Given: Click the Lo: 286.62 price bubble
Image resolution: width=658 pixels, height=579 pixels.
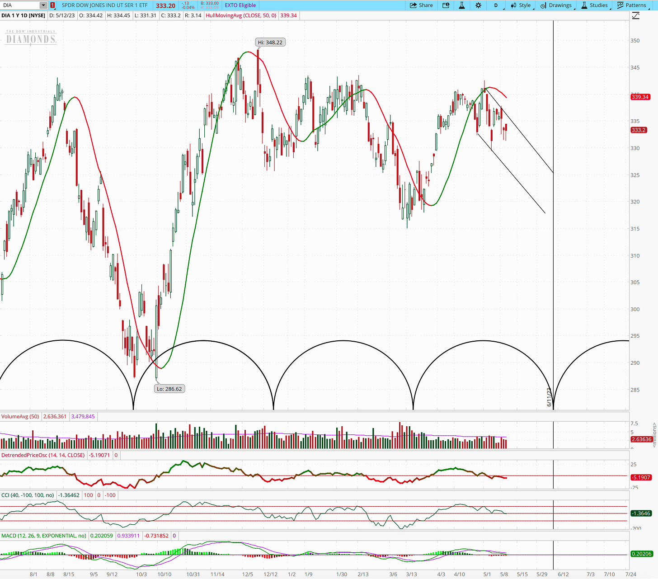Looking at the screenshot, I should [169, 389].
